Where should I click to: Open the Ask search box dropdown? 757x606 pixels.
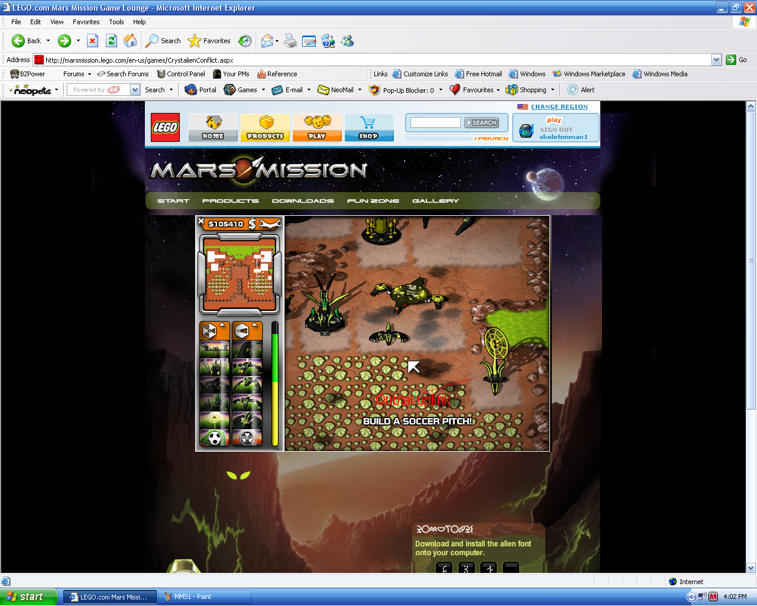click(135, 90)
